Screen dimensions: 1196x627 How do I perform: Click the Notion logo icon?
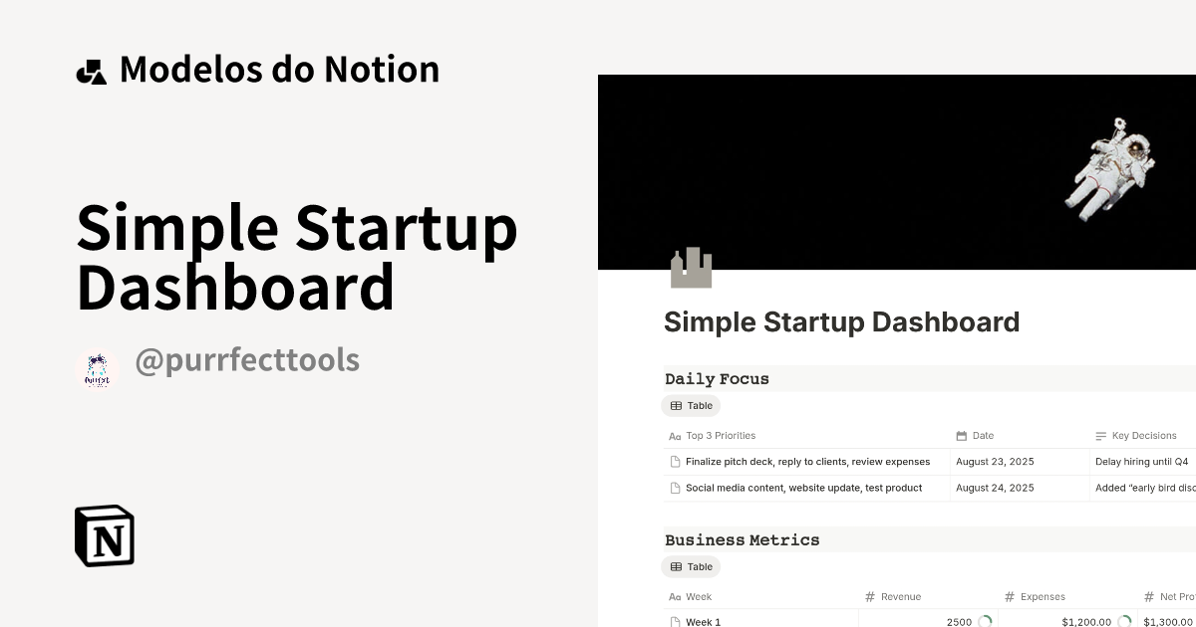tap(104, 535)
